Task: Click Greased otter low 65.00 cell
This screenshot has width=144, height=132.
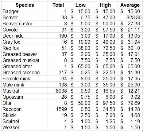Action: click(x=80, y=66)
